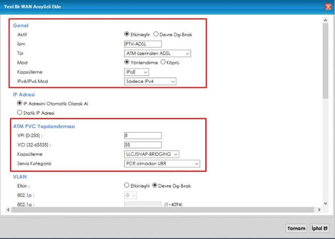
Task: Enable VLAN with the Etkinleştir radio
Action: point(127,185)
